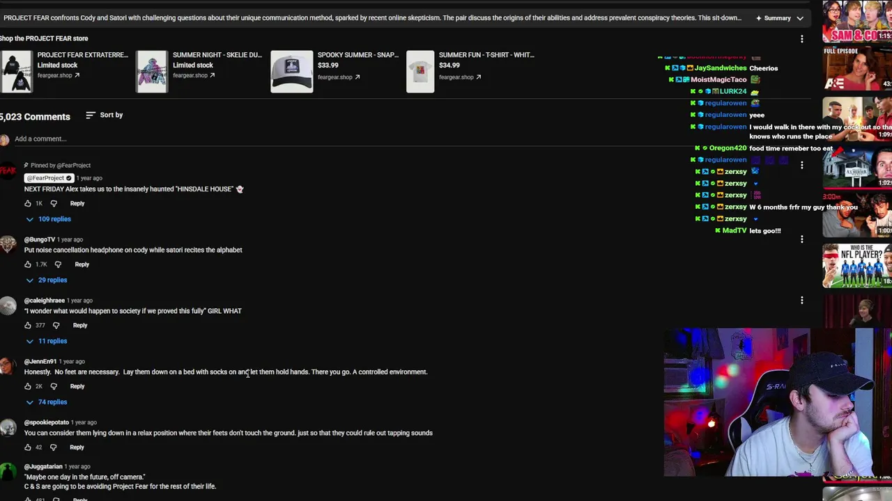Play the SAM & CO recommended video thumbnail
892x501 pixels.
(x=857, y=22)
